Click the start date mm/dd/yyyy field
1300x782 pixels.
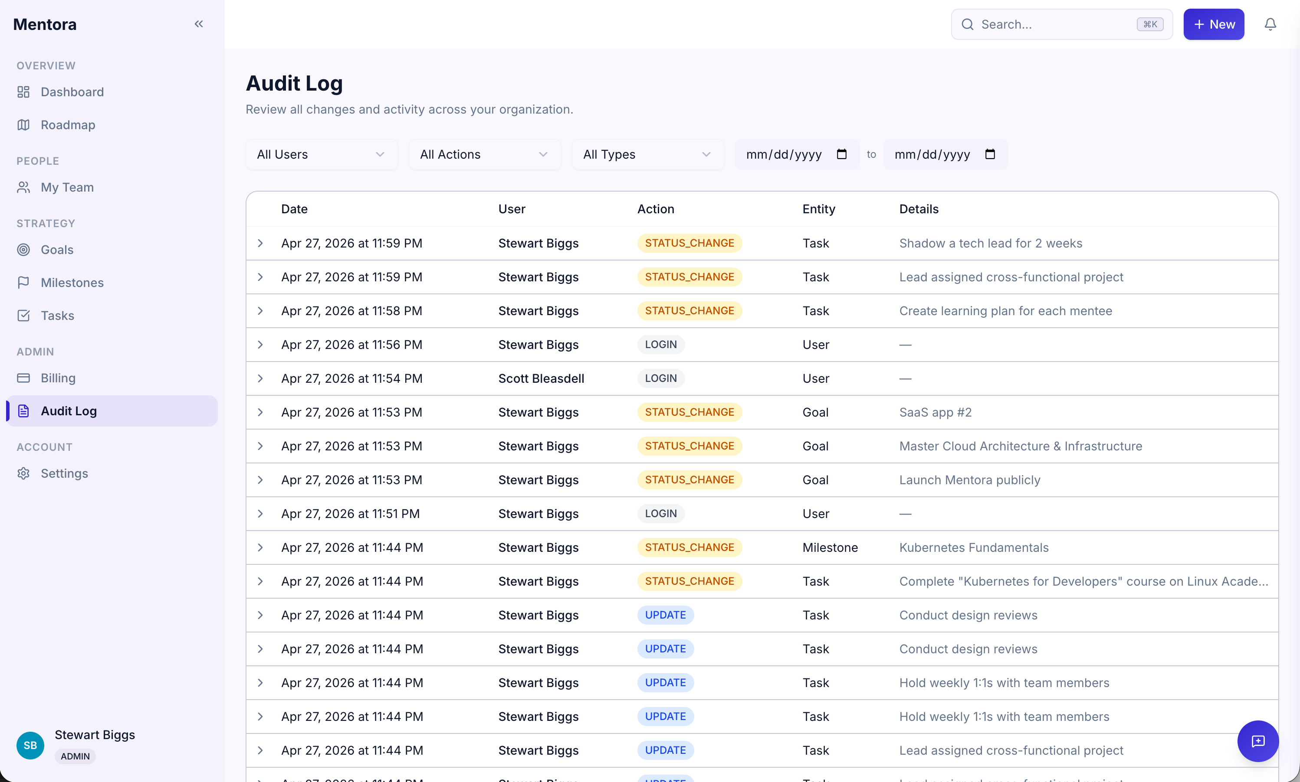click(x=797, y=154)
